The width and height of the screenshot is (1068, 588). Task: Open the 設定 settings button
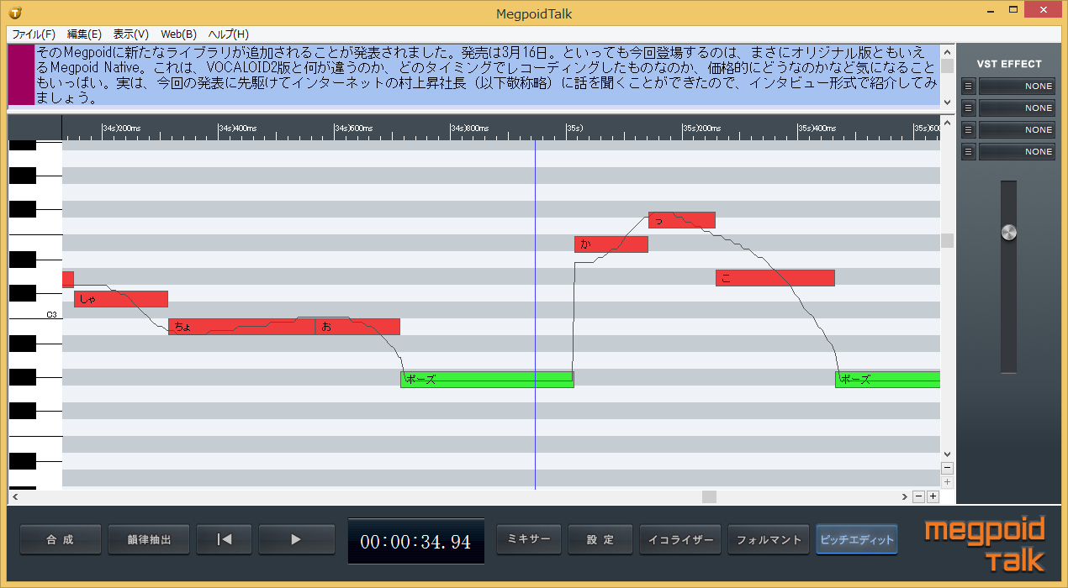pyautogui.click(x=600, y=539)
